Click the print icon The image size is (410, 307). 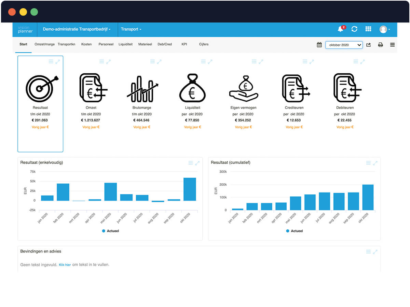380,45
